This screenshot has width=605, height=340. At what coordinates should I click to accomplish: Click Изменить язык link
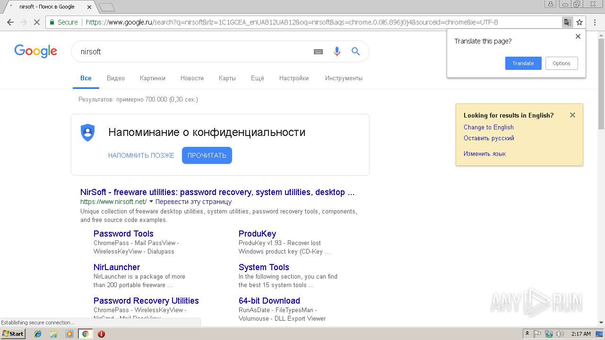point(485,154)
